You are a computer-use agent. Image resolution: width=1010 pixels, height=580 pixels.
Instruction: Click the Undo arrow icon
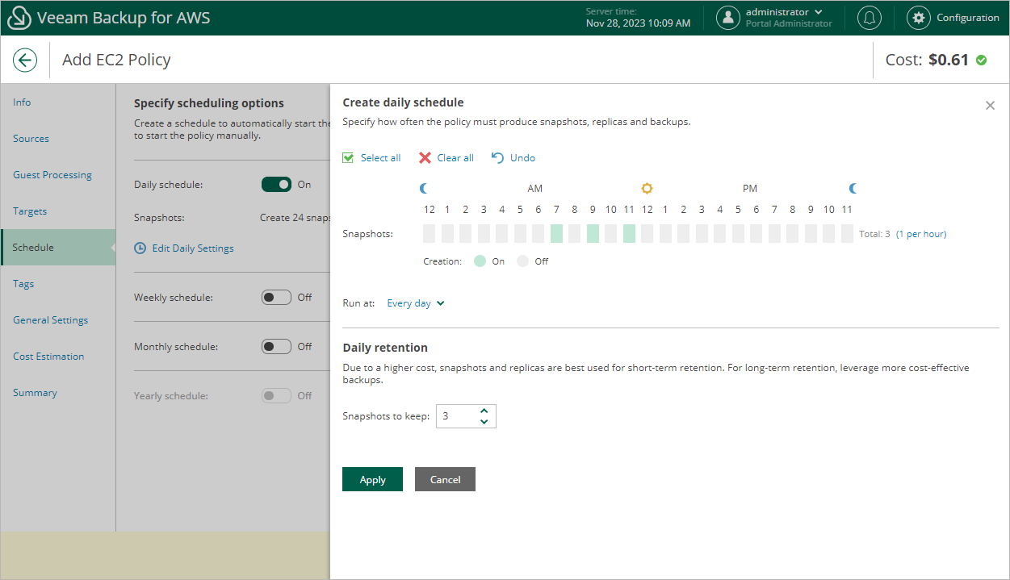point(497,158)
